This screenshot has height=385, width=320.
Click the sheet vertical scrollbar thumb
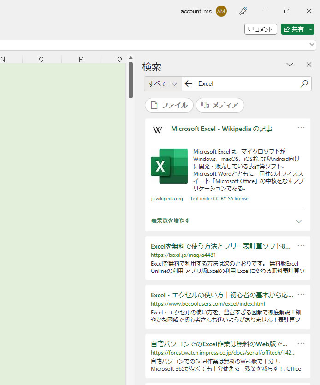(x=130, y=80)
